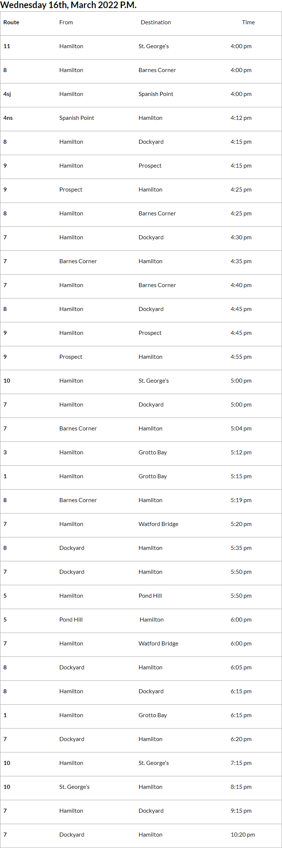Select Pond Hill in the Destination column

tap(150, 596)
